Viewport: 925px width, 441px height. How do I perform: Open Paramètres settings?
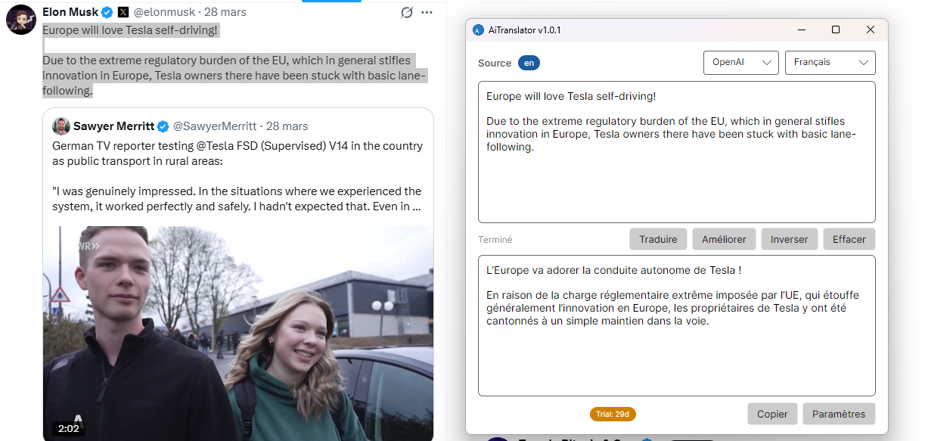click(x=838, y=414)
